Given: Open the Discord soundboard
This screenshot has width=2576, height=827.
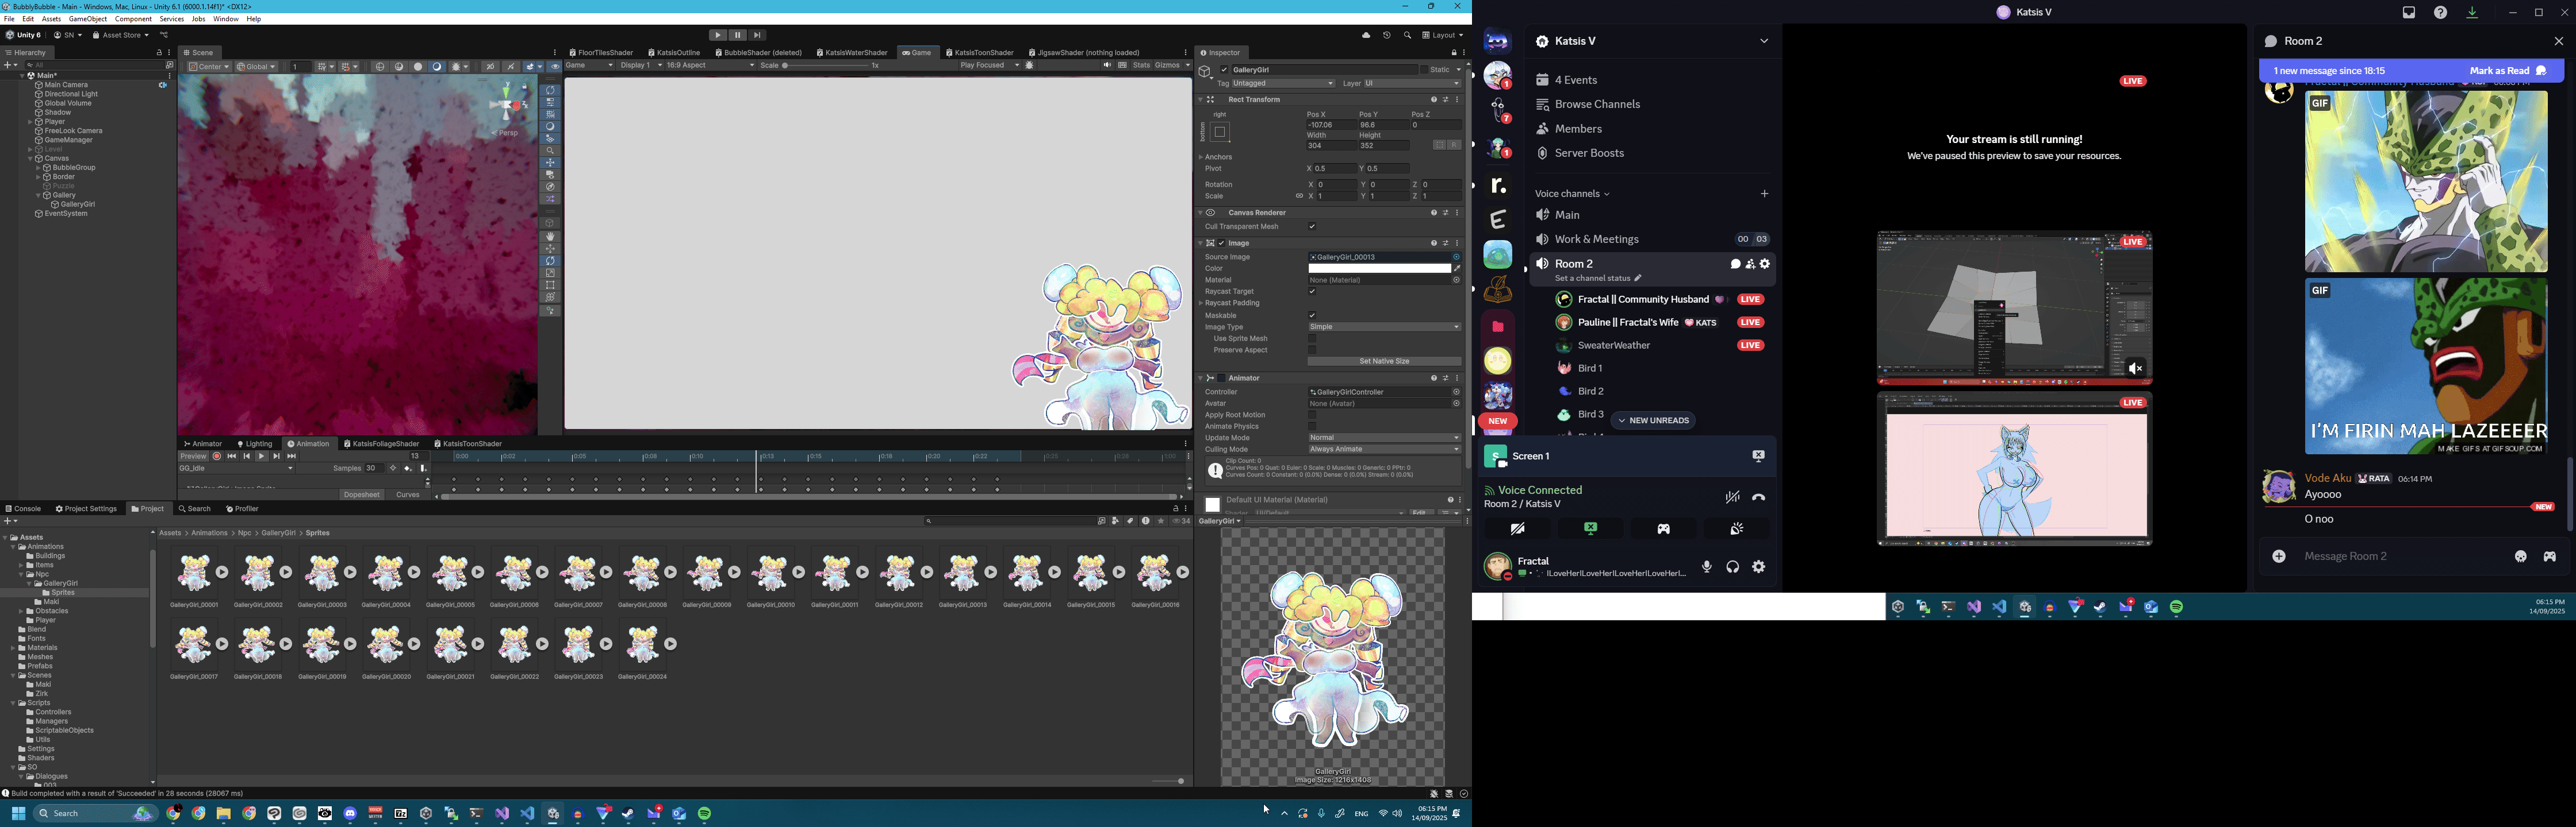Looking at the screenshot, I should click(x=1737, y=530).
